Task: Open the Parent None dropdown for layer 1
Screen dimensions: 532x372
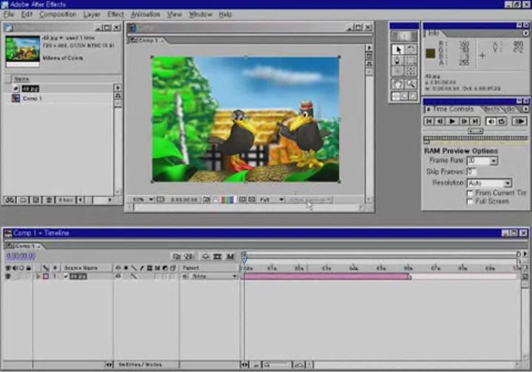Action: tap(213, 277)
